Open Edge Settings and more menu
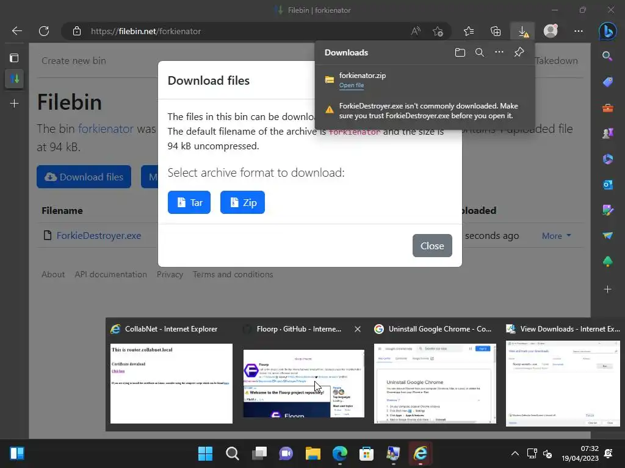625x468 pixels. [x=579, y=31]
